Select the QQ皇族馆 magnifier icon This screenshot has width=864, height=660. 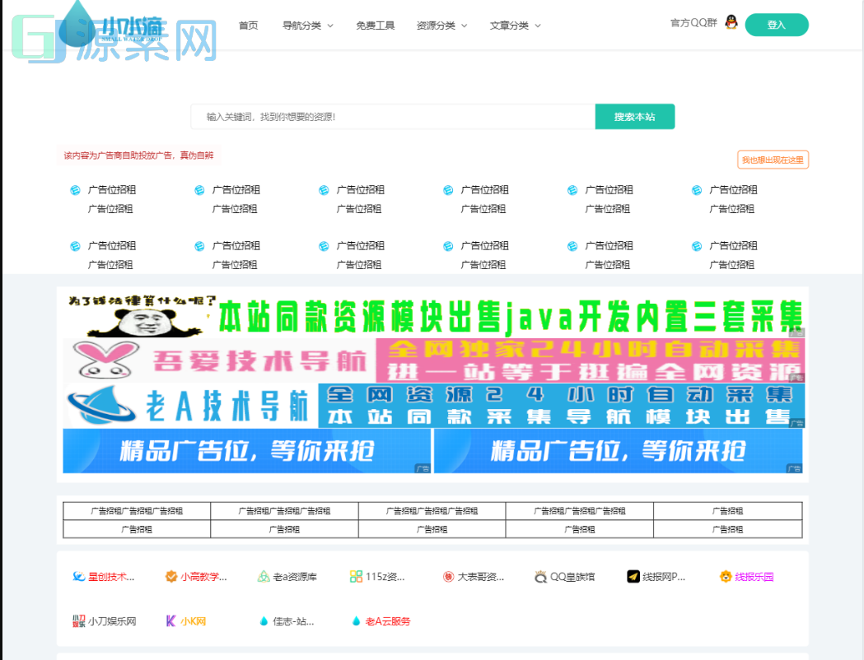click(539, 577)
